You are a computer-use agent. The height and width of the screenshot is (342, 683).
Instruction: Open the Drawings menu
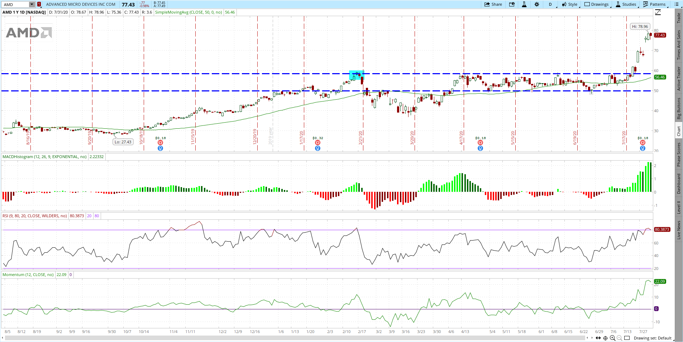(597, 4)
